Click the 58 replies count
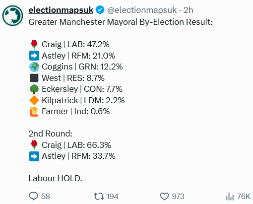 pyautogui.click(x=46, y=197)
